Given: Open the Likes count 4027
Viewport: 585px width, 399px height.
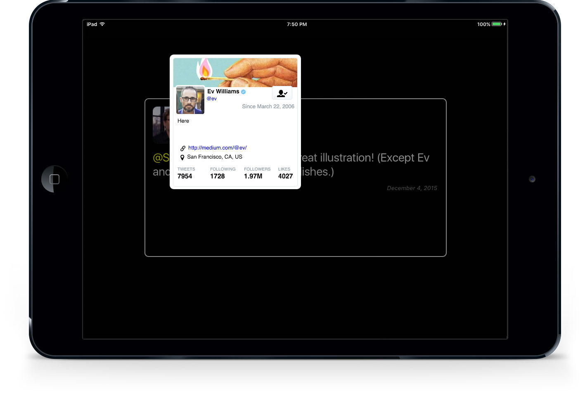Looking at the screenshot, I should tap(285, 176).
